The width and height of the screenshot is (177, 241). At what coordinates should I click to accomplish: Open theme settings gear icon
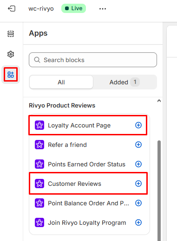[11, 54]
